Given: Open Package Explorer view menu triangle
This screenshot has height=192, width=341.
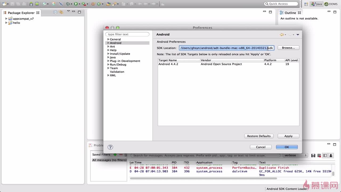Looking at the screenshot, I should pos(68,11).
